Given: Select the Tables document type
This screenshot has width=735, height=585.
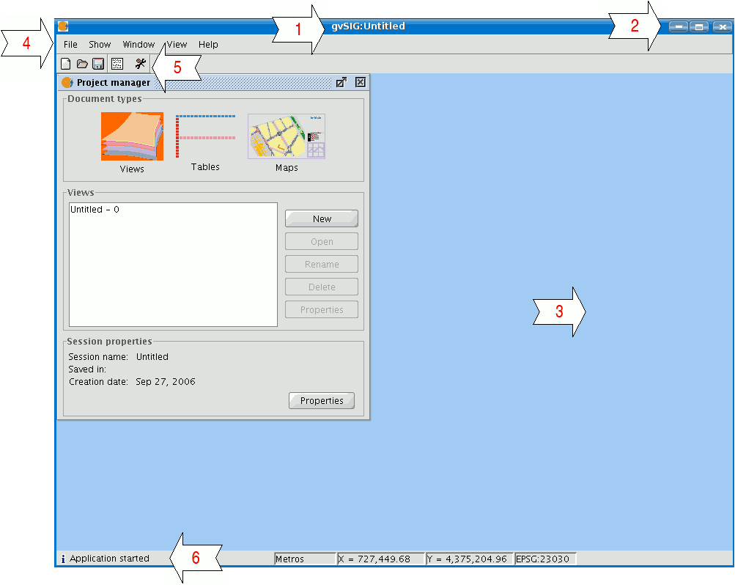Looking at the screenshot, I should (x=205, y=142).
